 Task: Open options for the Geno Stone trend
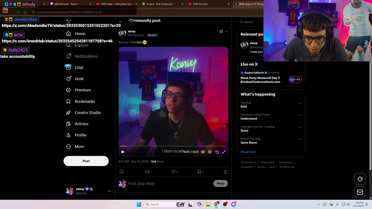[x=300, y=139]
